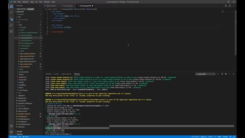Split the editor to the right
This screenshot has height=138, width=245.
(x=230, y=6)
